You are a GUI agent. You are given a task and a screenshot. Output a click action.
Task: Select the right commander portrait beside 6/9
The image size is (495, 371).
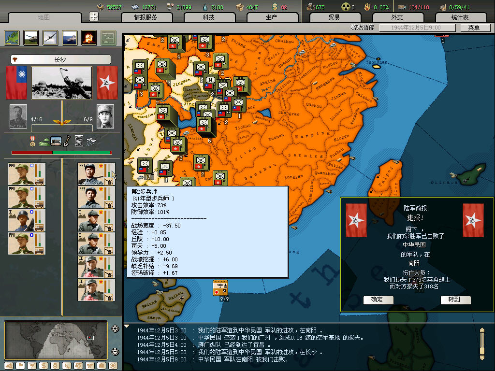point(105,116)
